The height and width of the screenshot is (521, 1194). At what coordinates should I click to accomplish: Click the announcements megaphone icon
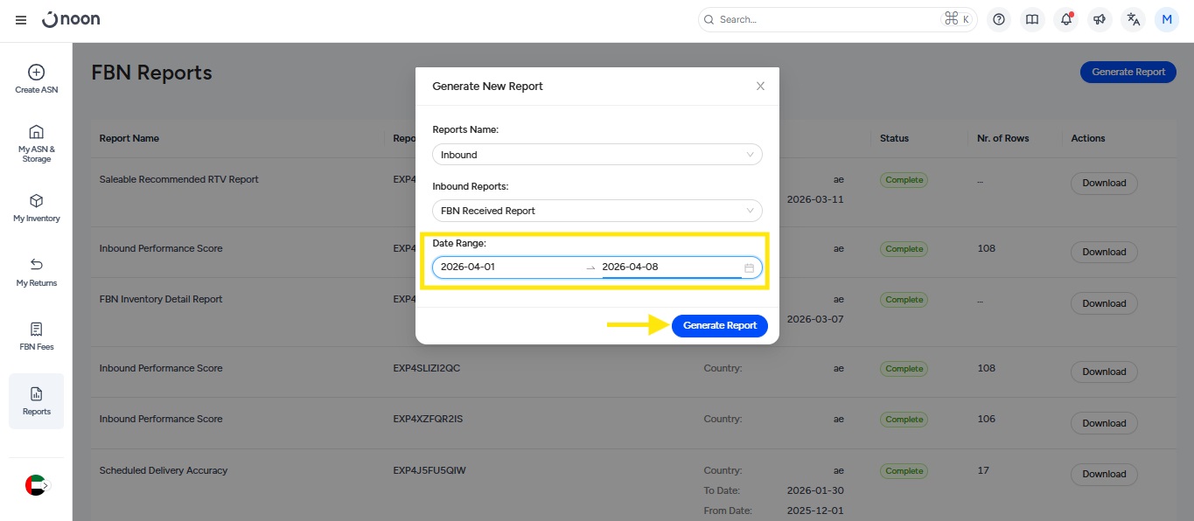tap(1100, 19)
